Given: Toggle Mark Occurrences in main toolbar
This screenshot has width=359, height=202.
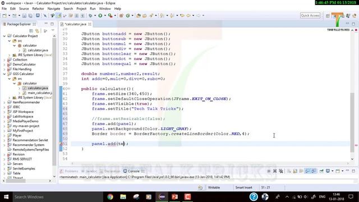Looking at the screenshot, I should pos(59,16).
